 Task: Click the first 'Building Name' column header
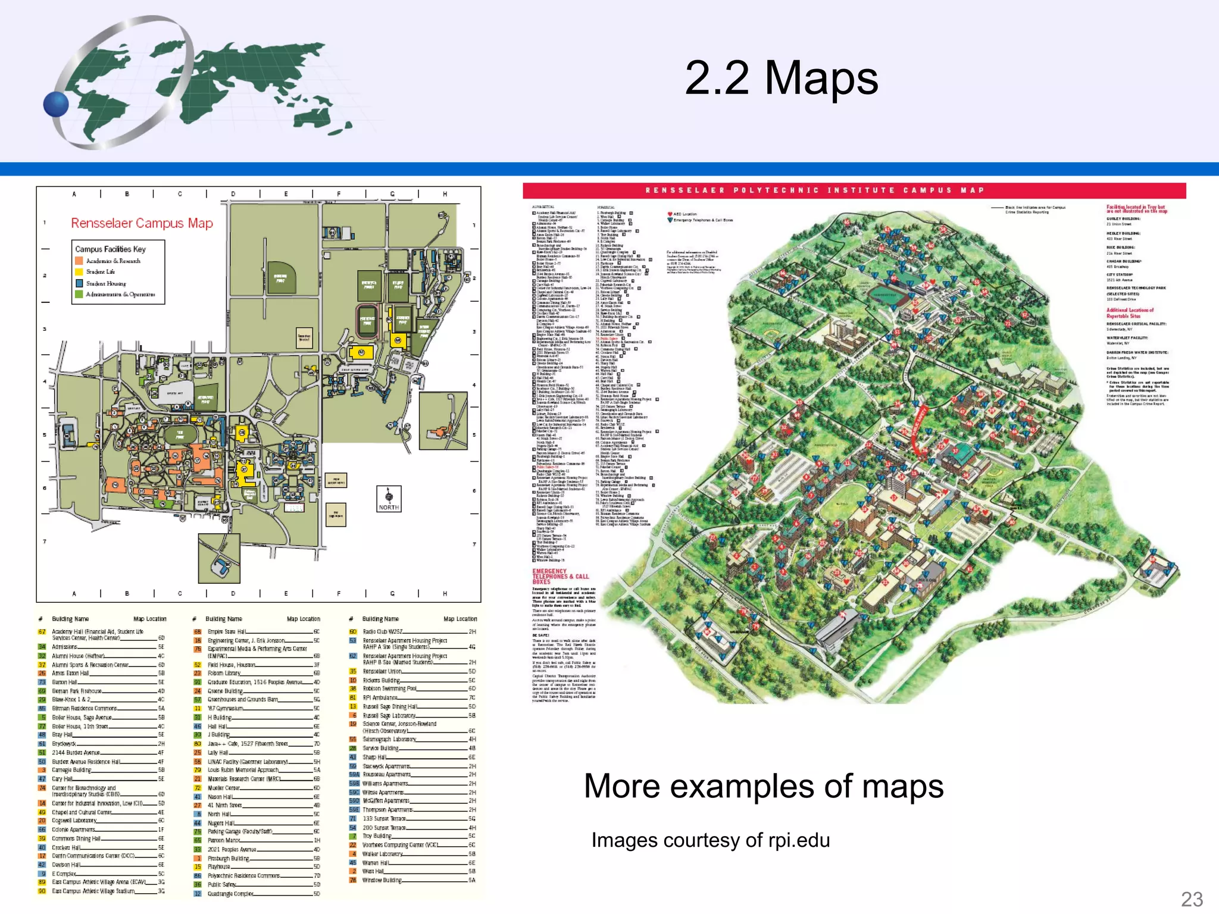(x=70, y=619)
